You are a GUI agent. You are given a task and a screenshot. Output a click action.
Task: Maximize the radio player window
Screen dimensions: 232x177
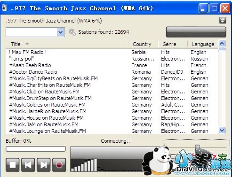214,8
